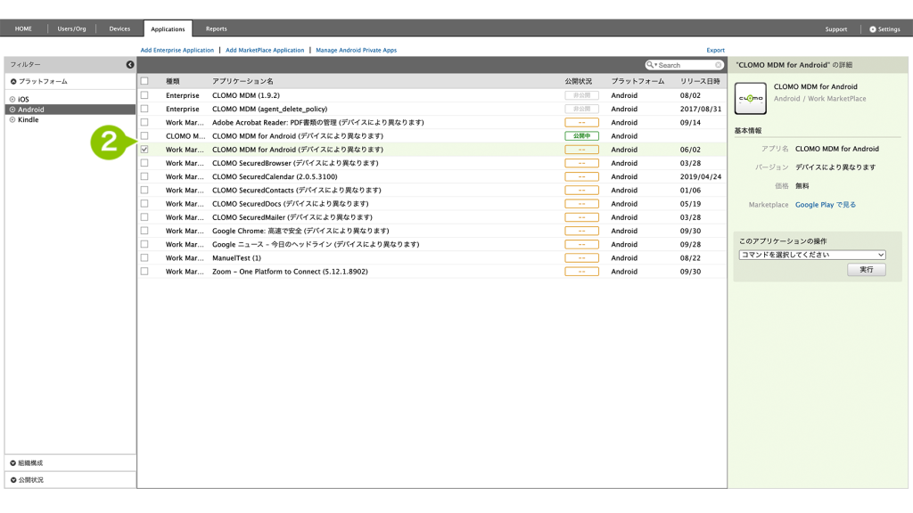Check the CLOMO SecuredCalendar row checkbox
Image resolution: width=913 pixels, height=513 pixels.
pos(144,176)
